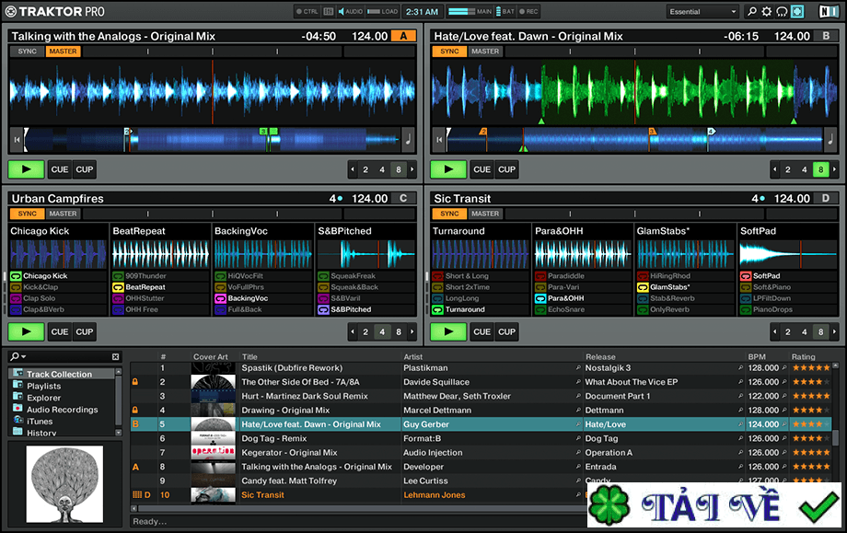Click the magnifier search icon in header
This screenshot has height=533, width=847.
[752, 11]
